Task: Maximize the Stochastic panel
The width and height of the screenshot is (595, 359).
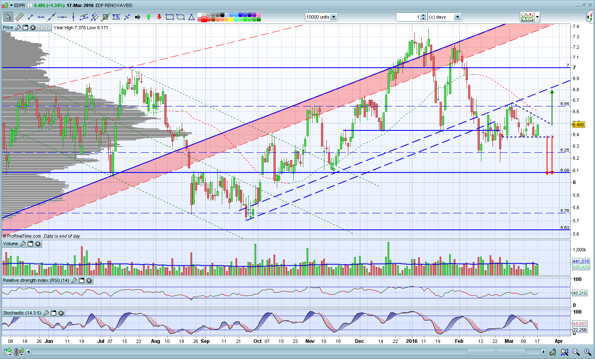Action: point(54,313)
